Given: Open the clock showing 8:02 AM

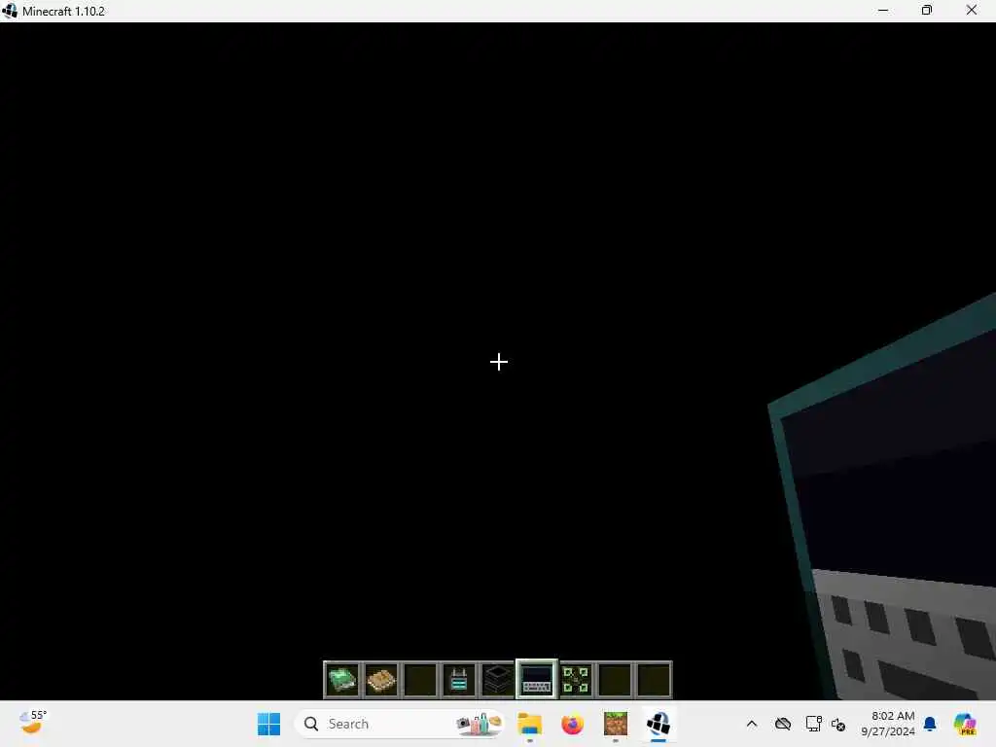Looking at the screenshot, I should 888,724.
